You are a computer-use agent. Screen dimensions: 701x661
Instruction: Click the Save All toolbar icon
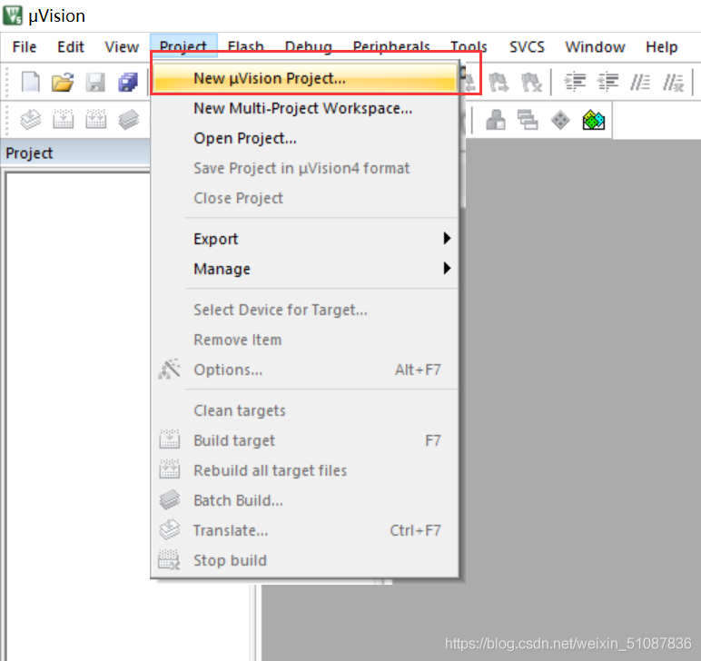128,83
